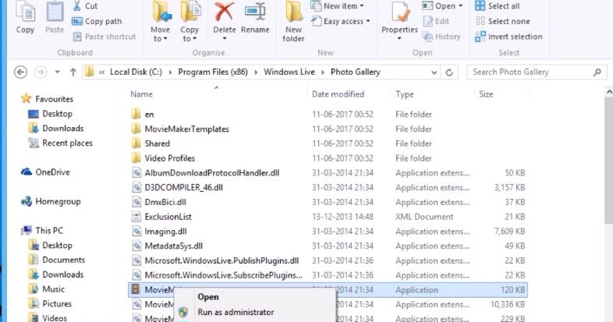Open the Delete button dropdown arrow
The height and width of the screenshot is (322, 613).
point(225,38)
